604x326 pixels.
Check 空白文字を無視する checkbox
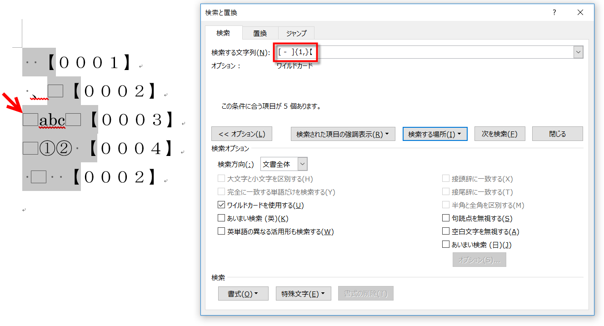tap(446, 232)
